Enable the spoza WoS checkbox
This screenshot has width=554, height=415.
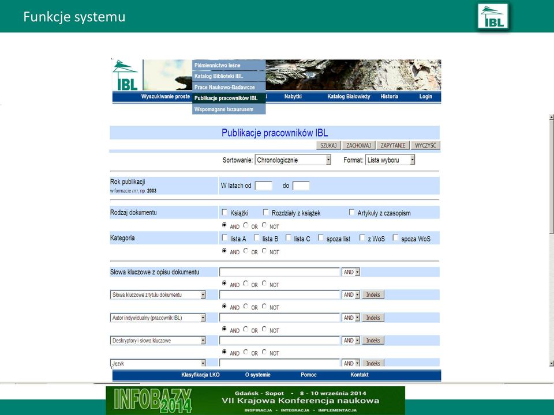point(395,238)
